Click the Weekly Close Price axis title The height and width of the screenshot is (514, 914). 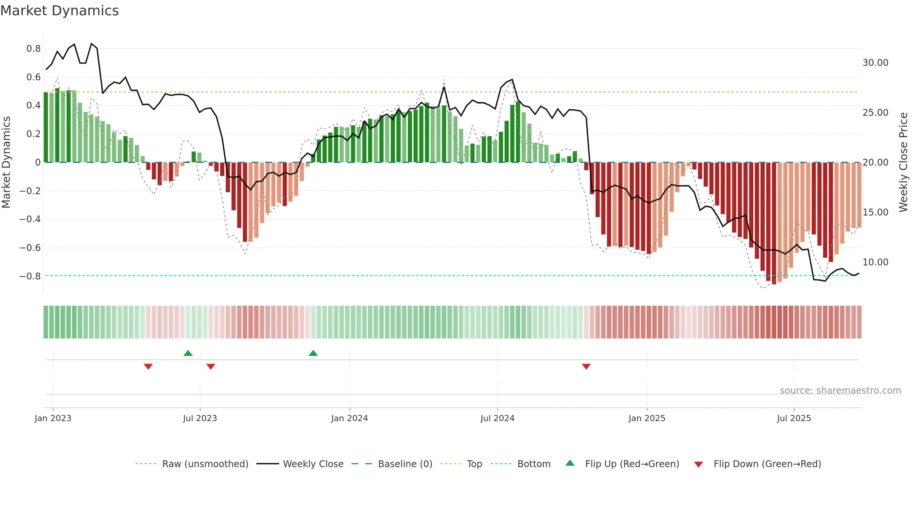(903, 162)
